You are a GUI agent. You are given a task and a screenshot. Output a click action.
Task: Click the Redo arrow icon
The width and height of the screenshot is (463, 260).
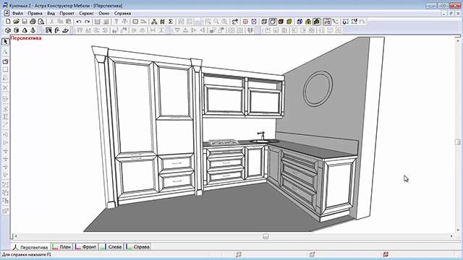click(87, 22)
